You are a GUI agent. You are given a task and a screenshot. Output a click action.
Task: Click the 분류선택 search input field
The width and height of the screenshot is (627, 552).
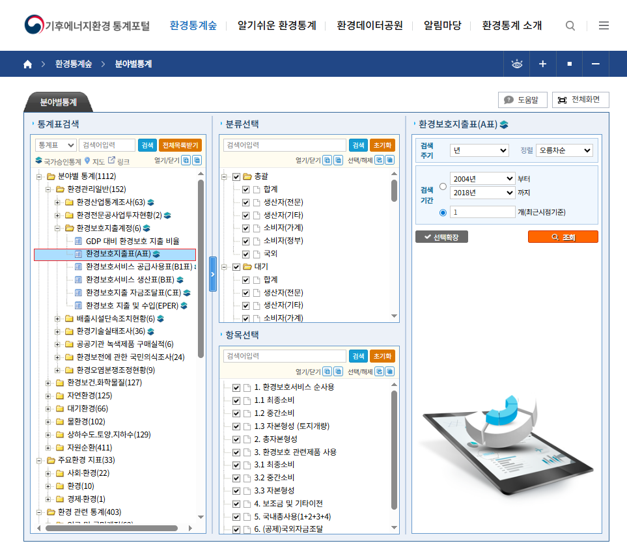[285, 145]
